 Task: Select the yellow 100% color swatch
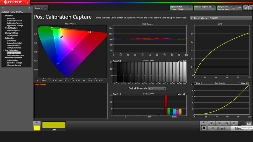pyautogui.click(x=54, y=125)
